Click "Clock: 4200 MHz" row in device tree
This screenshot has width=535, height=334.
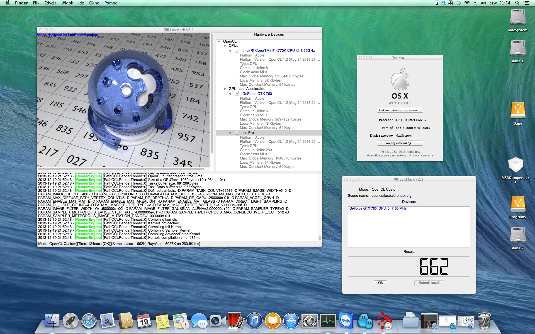click(254, 72)
